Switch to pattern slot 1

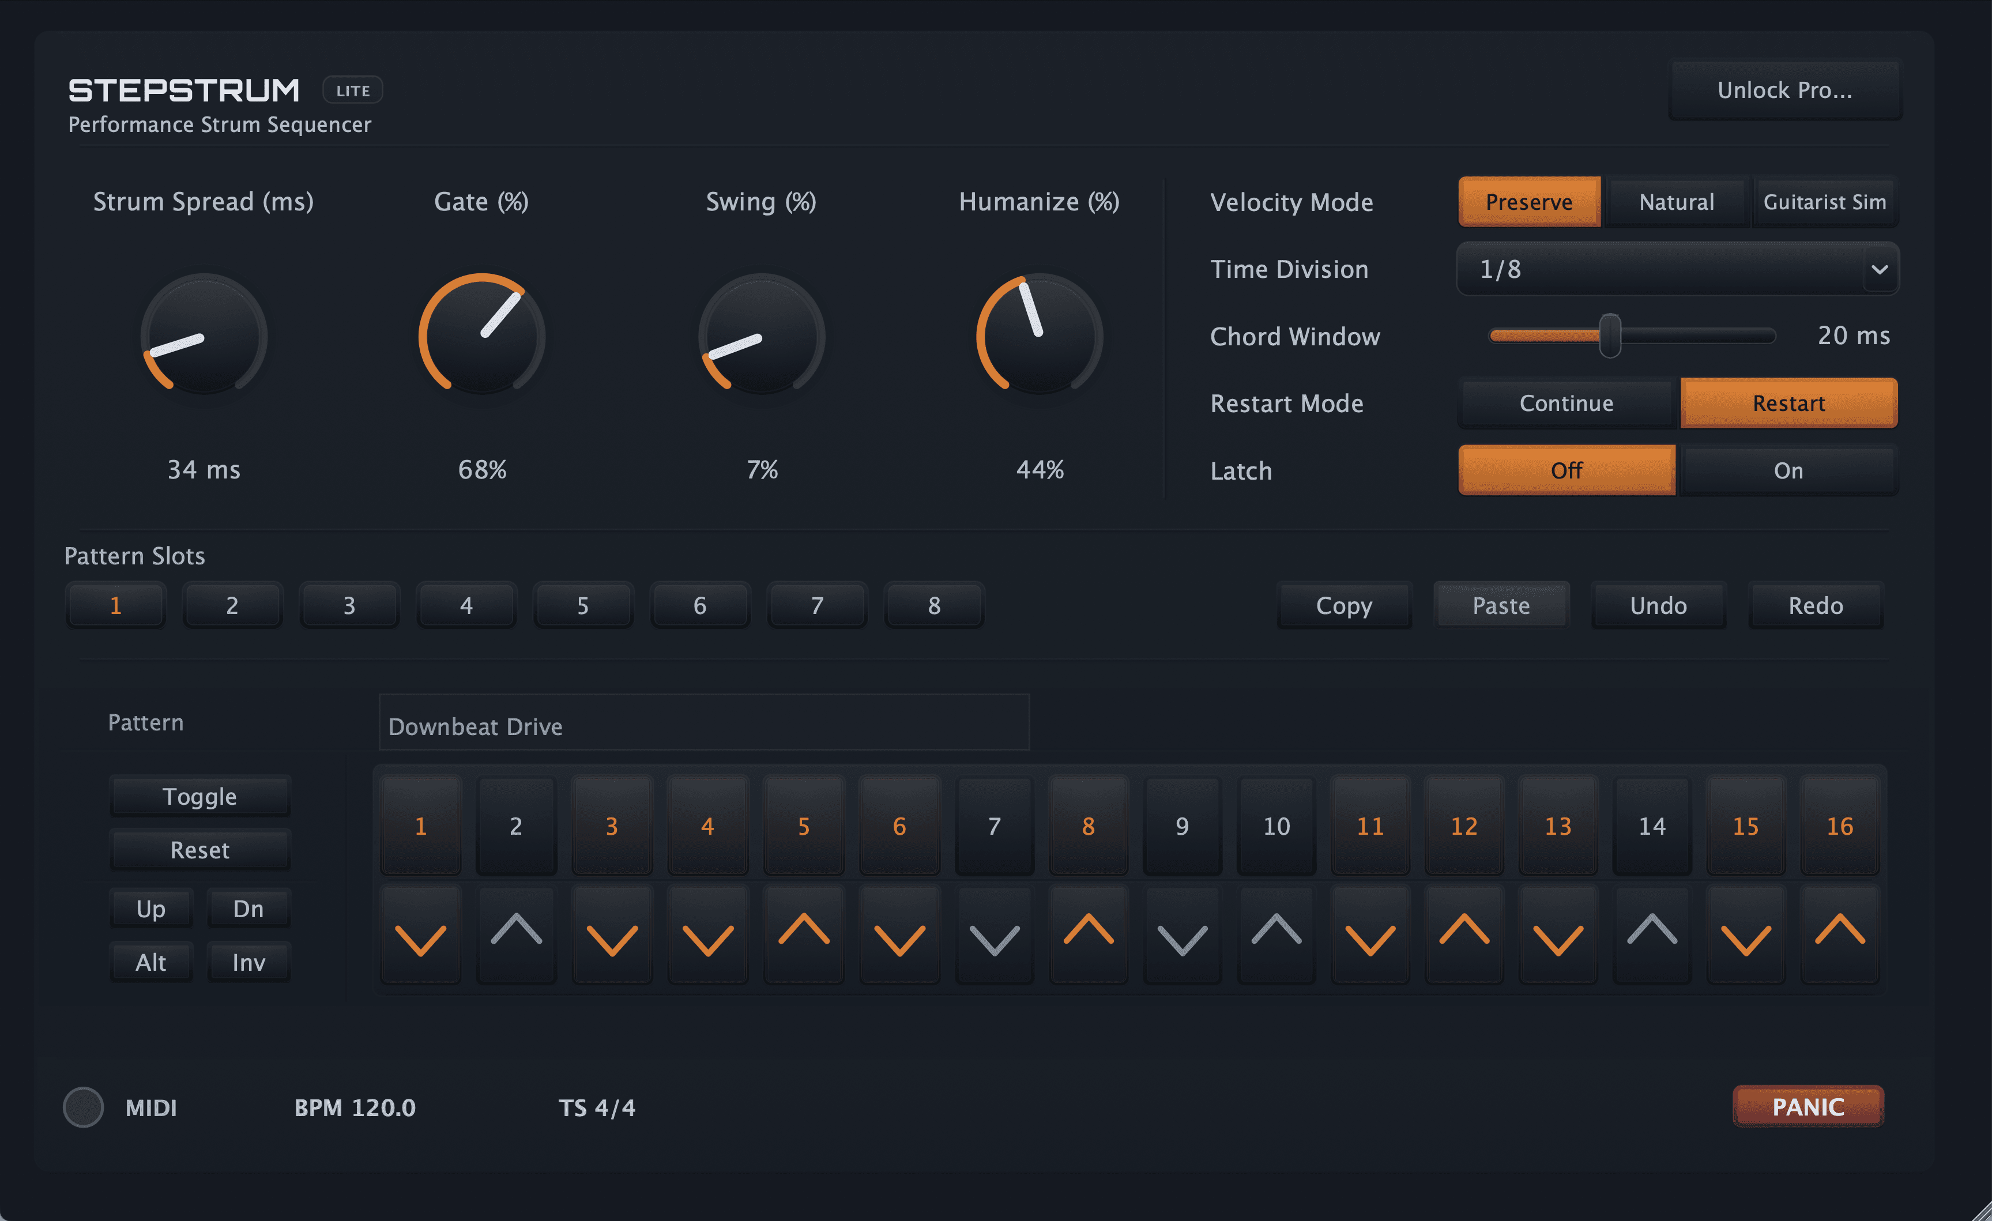(x=116, y=605)
